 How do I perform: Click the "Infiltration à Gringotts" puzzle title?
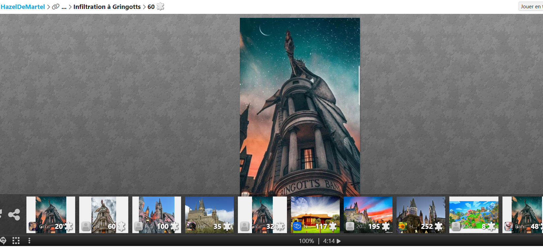point(107,7)
